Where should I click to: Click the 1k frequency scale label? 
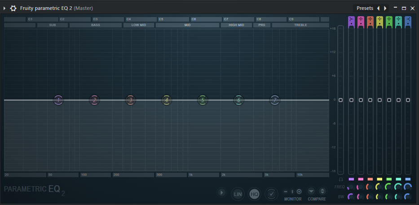pyautogui.click(x=203, y=175)
